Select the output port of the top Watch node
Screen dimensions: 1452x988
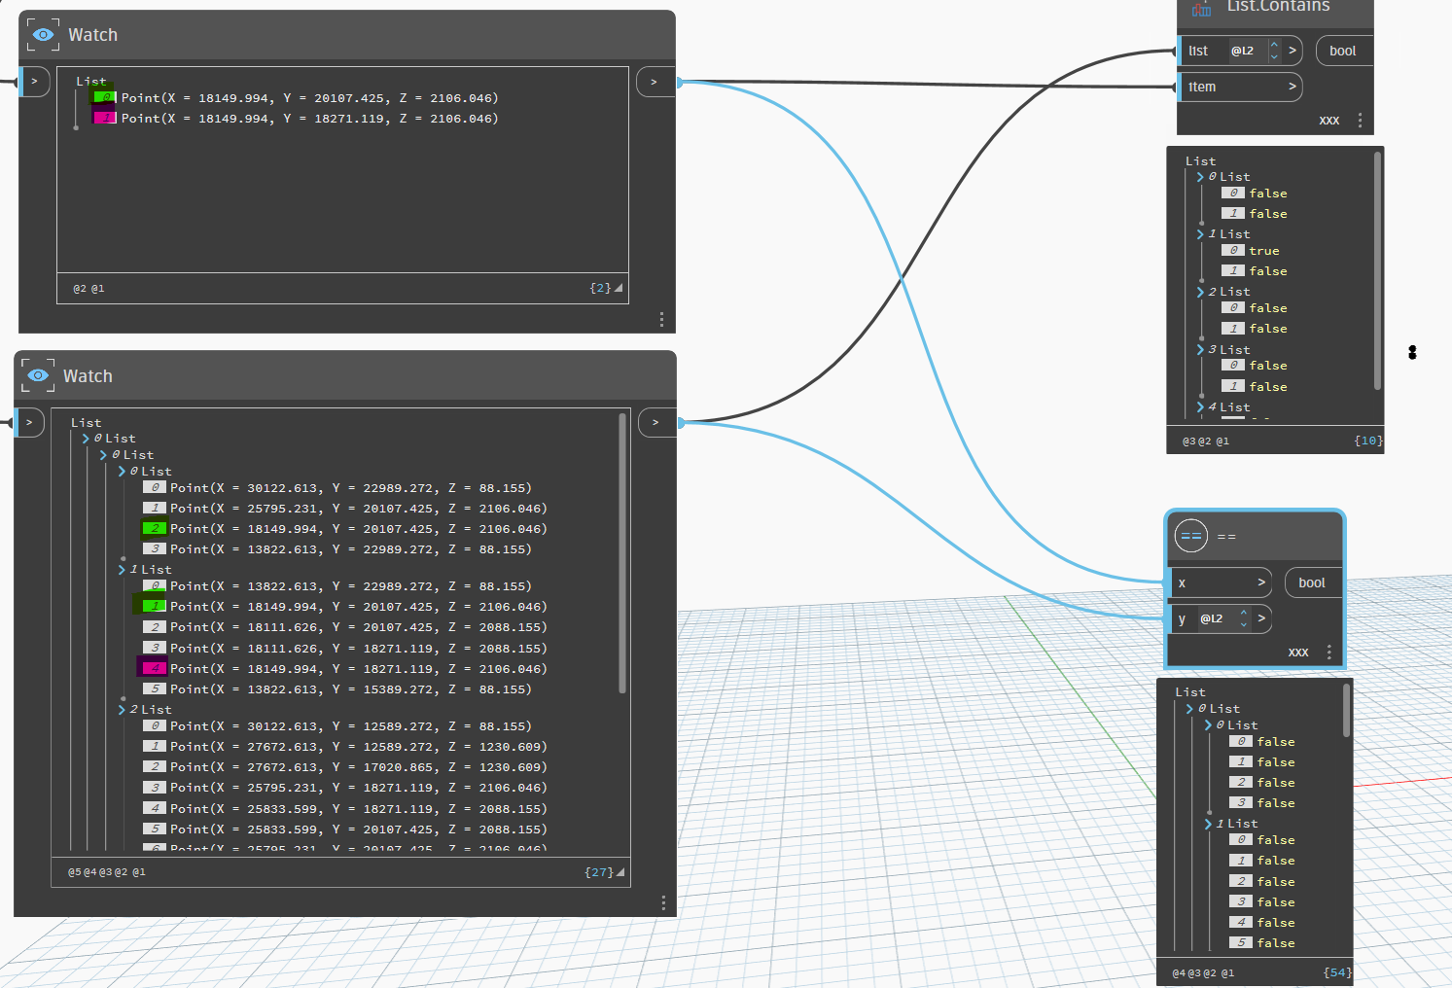click(655, 83)
